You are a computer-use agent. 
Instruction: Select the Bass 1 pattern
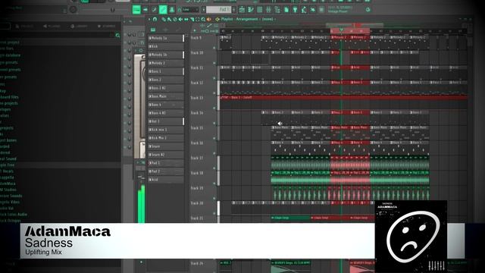tap(166, 71)
